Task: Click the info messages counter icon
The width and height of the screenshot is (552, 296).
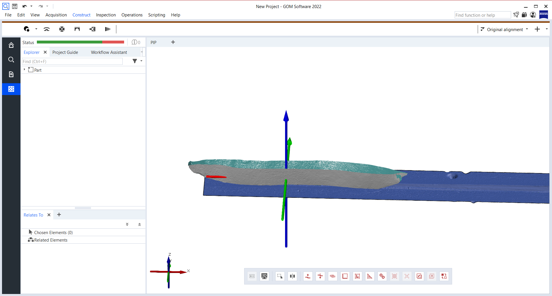Action: [136, 42]
